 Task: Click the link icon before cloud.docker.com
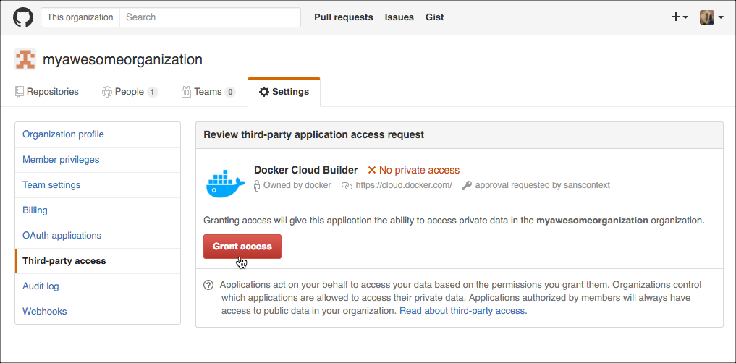point(347,185)
